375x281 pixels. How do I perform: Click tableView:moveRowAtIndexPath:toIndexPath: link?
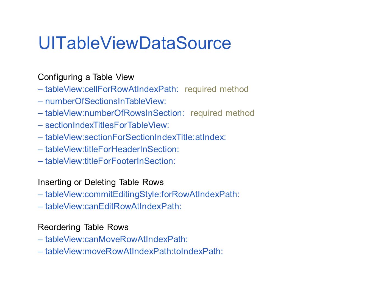tap(134, 251)
